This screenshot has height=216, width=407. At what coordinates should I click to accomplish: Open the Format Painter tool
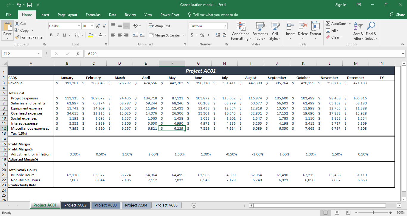(x=29, y=37)
